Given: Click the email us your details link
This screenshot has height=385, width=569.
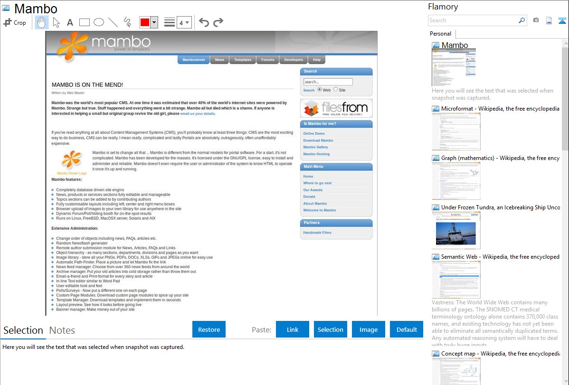Looking at the screenshot, I should [x=198, y=113].
